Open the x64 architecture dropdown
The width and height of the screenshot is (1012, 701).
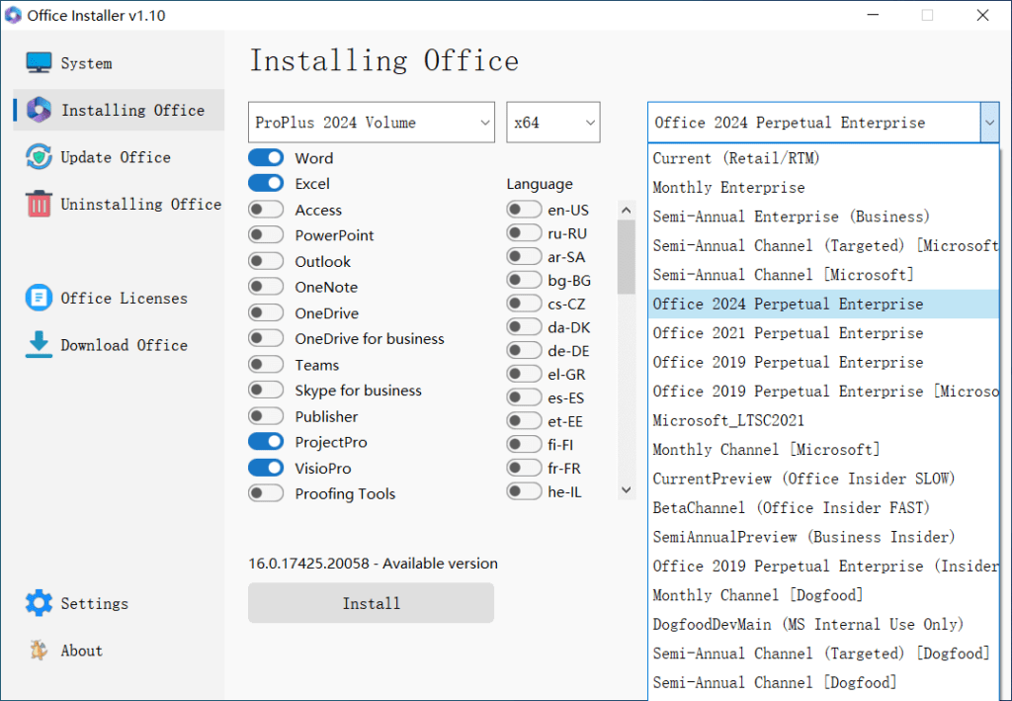point(553,122)
